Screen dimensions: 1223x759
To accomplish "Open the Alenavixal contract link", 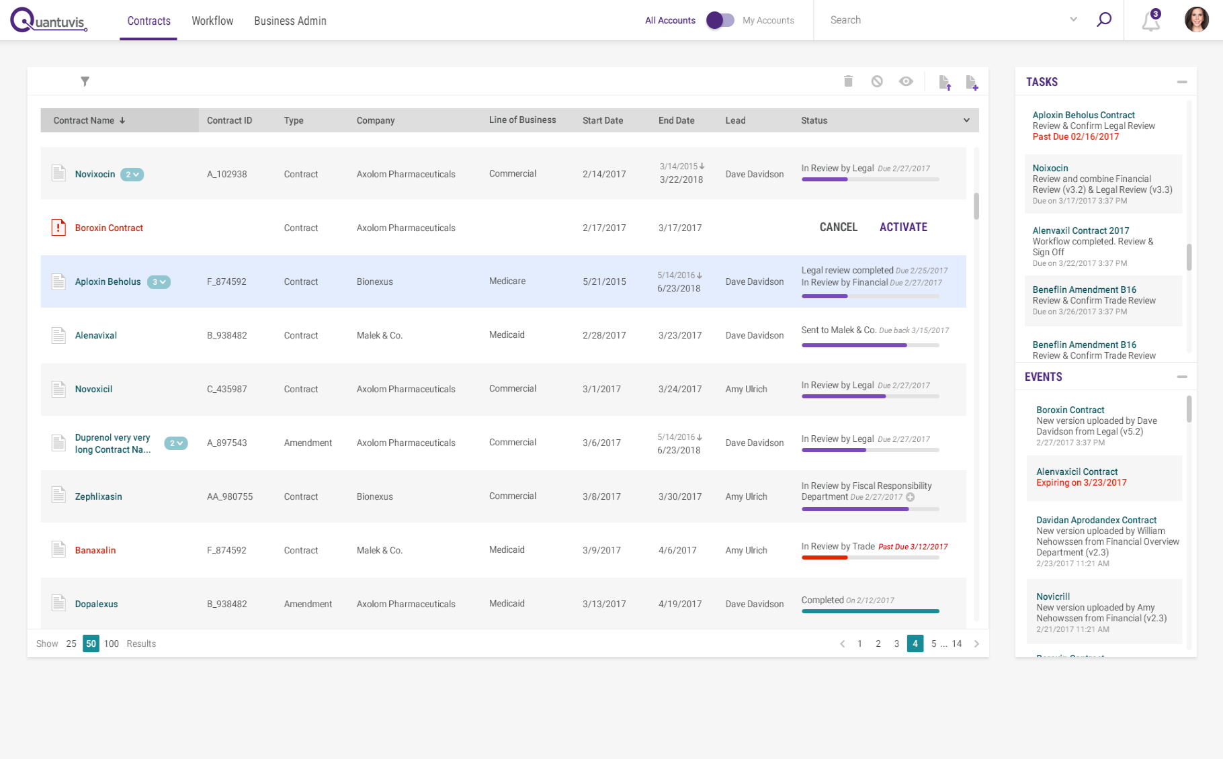I will [95, 335].
